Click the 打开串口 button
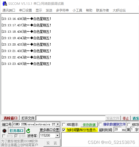139x147 pixels. click(17, 131)
